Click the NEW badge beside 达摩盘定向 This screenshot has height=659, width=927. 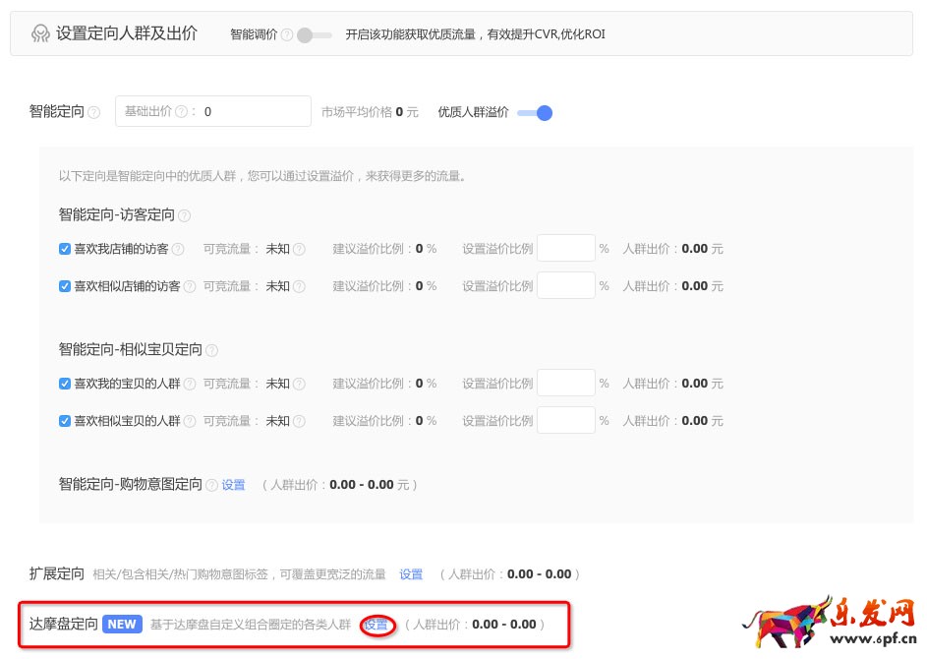(122, 625)
